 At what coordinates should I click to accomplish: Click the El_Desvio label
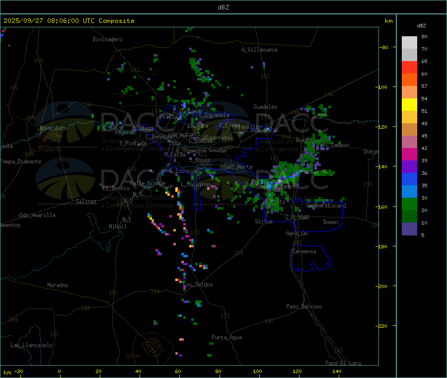(x=116, y=188)
